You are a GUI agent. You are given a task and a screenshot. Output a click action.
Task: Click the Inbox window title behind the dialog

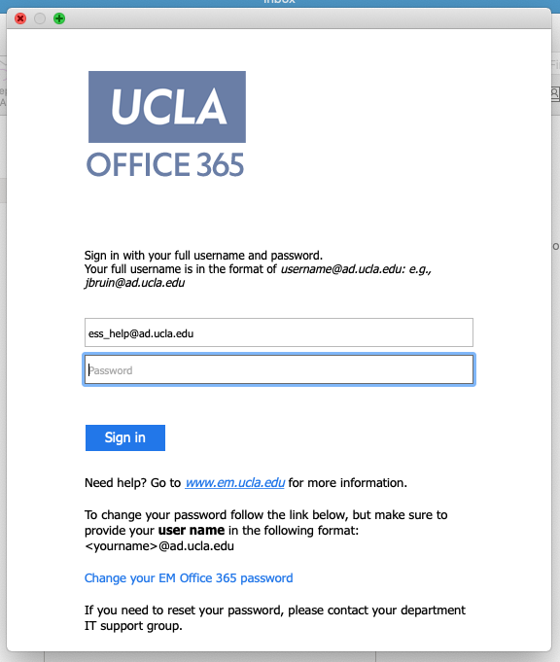click(279, 2)
